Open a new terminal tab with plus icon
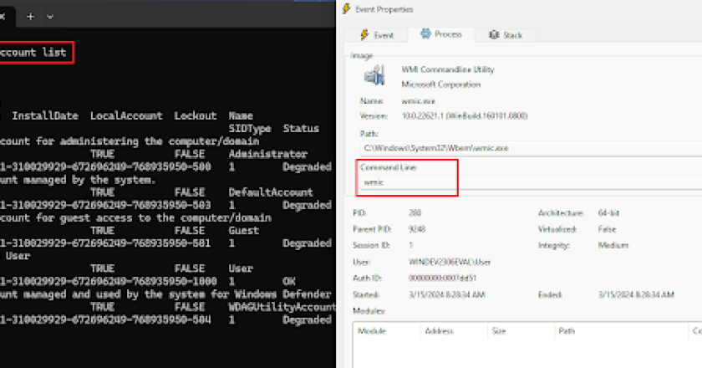This screenshot has height=368, width=702. coord(30,16)
